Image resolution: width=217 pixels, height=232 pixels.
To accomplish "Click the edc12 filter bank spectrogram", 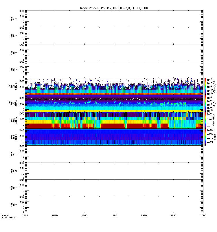I will tap(114, 120).
